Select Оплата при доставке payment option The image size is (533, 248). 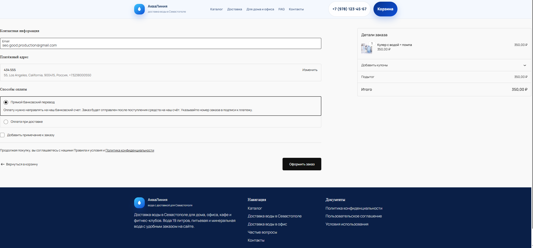(x=6, y=122)
